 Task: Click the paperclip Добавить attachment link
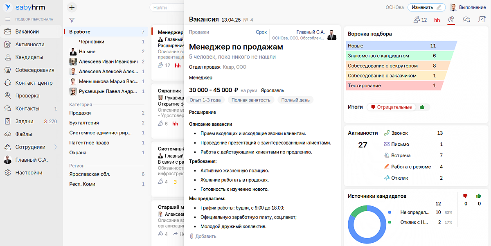coord(203,236)
